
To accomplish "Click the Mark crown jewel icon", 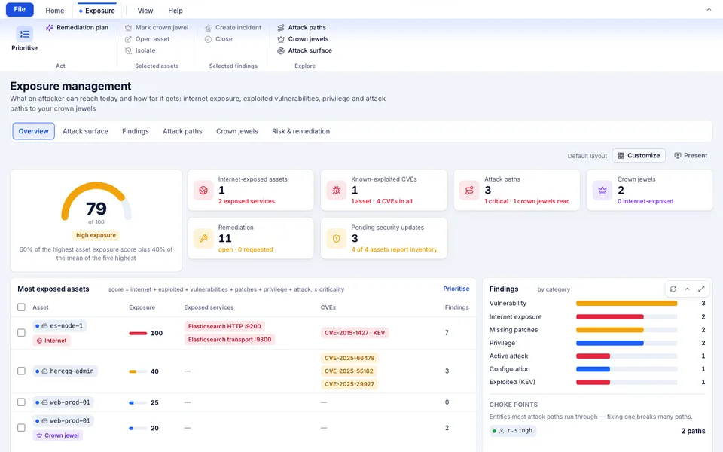I will pyautogui.click(x=128, y=28).
